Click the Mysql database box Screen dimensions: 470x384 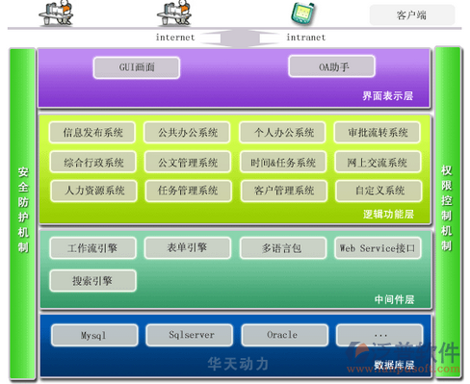pyautogui.click(x=94, y=335)
